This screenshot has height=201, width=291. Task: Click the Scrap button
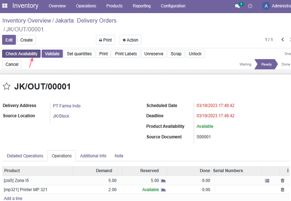(x=176, y=54)
